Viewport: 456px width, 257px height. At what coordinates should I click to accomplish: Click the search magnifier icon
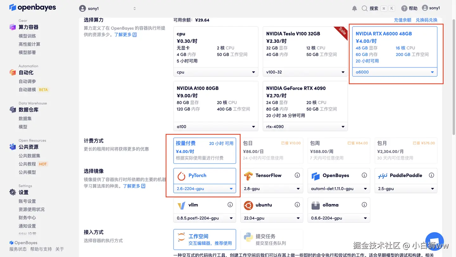coord(364,8)
